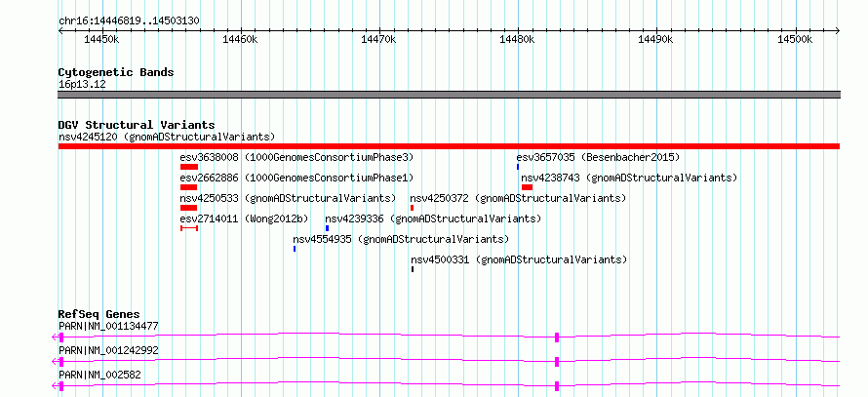The height and width of the screenshot is (397, 868).
Task: Click the nsv4245120 variant label
Action: click(167, 137)
